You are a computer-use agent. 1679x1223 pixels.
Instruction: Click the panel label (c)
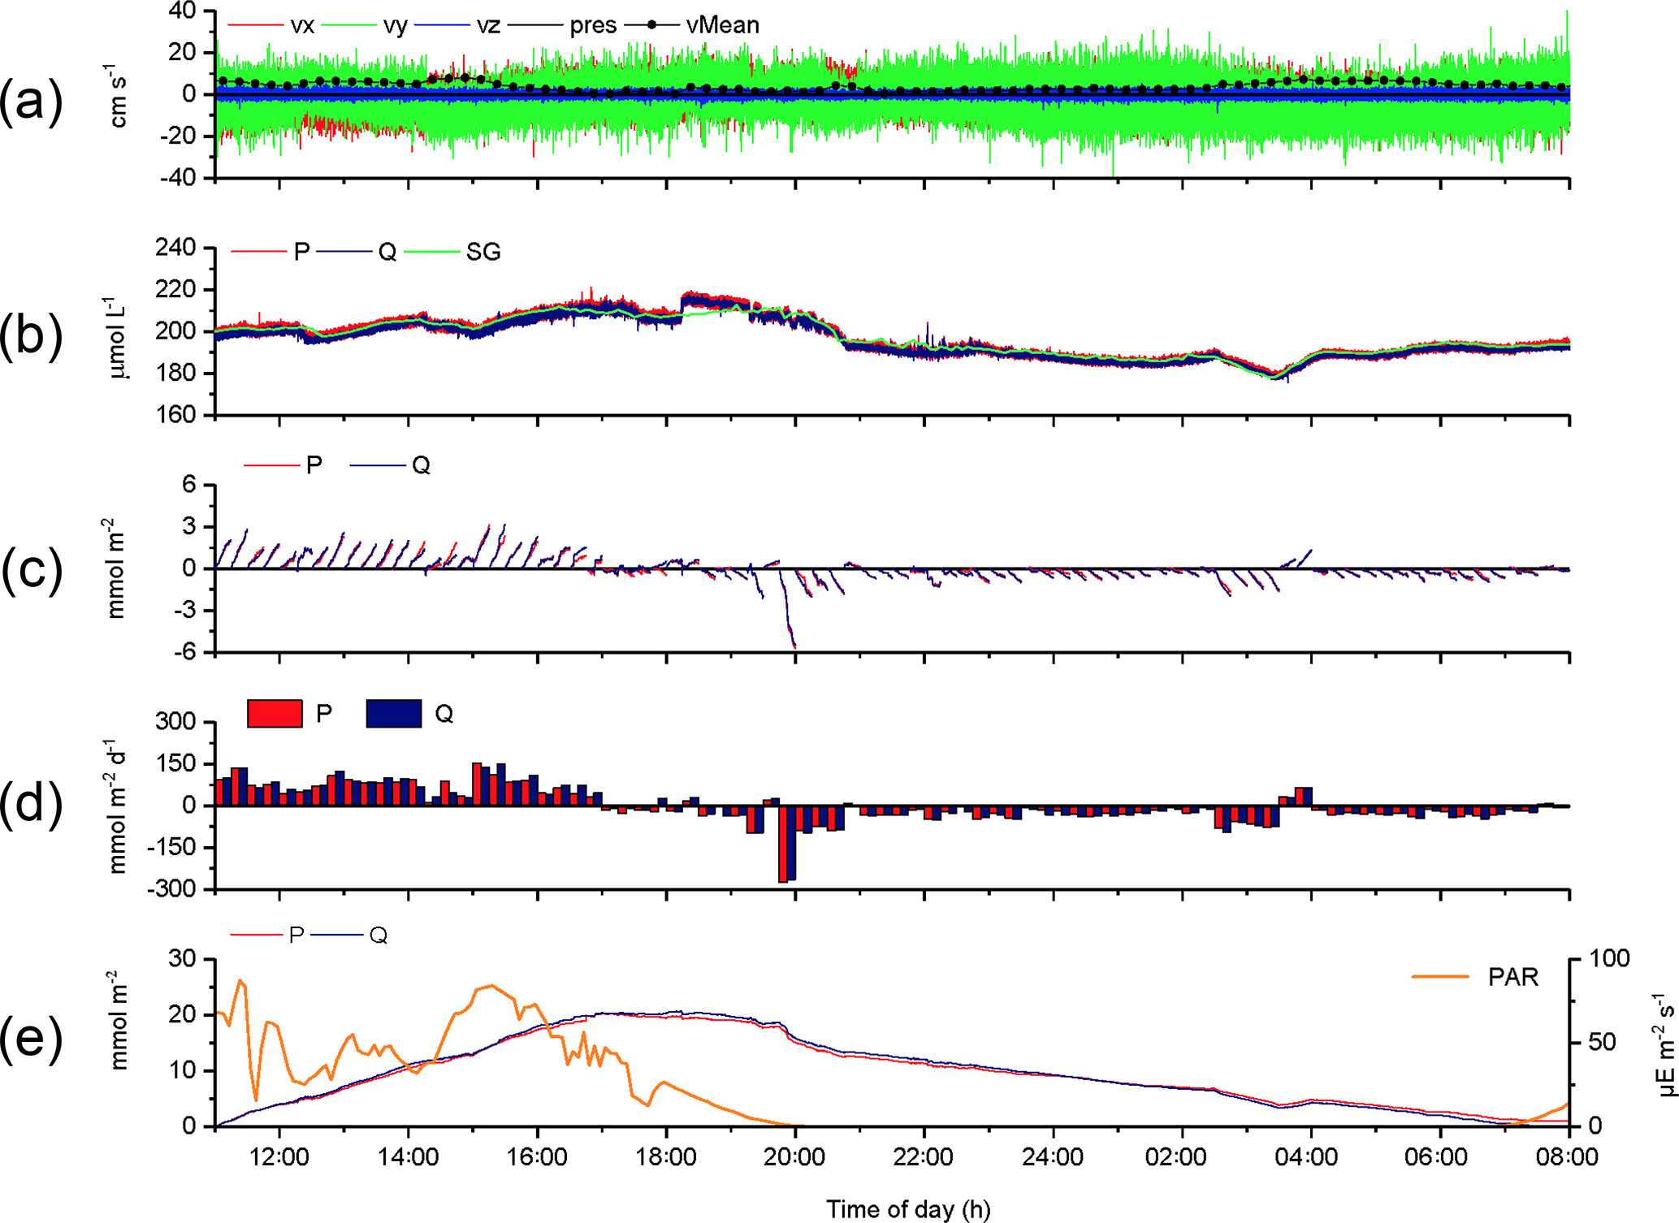31,570
